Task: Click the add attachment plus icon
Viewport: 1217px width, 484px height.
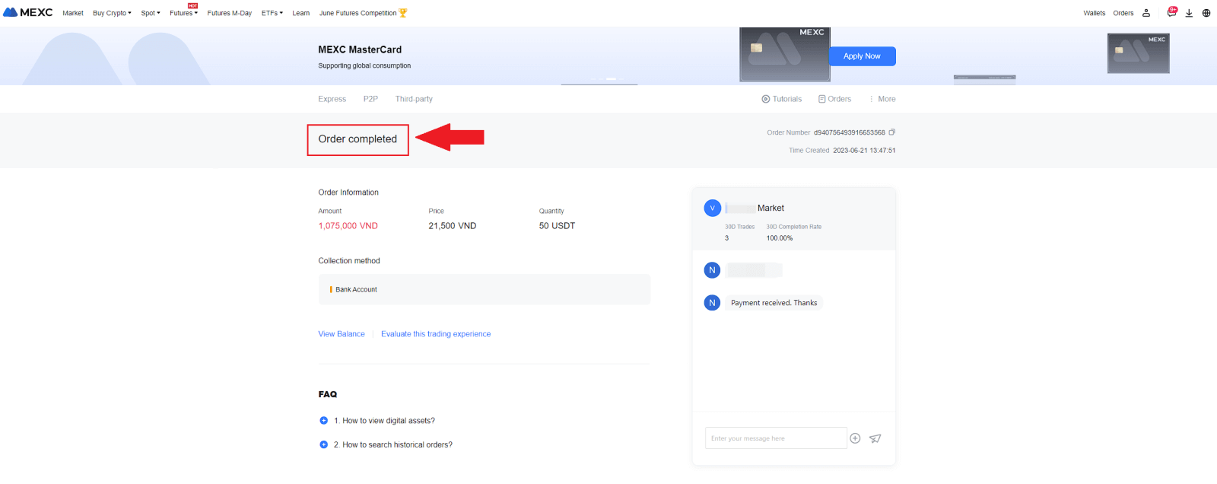Action: point(855,438)
